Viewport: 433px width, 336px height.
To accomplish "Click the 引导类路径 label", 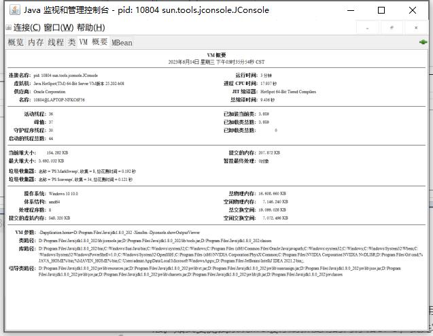I will [x=22, y=268].
